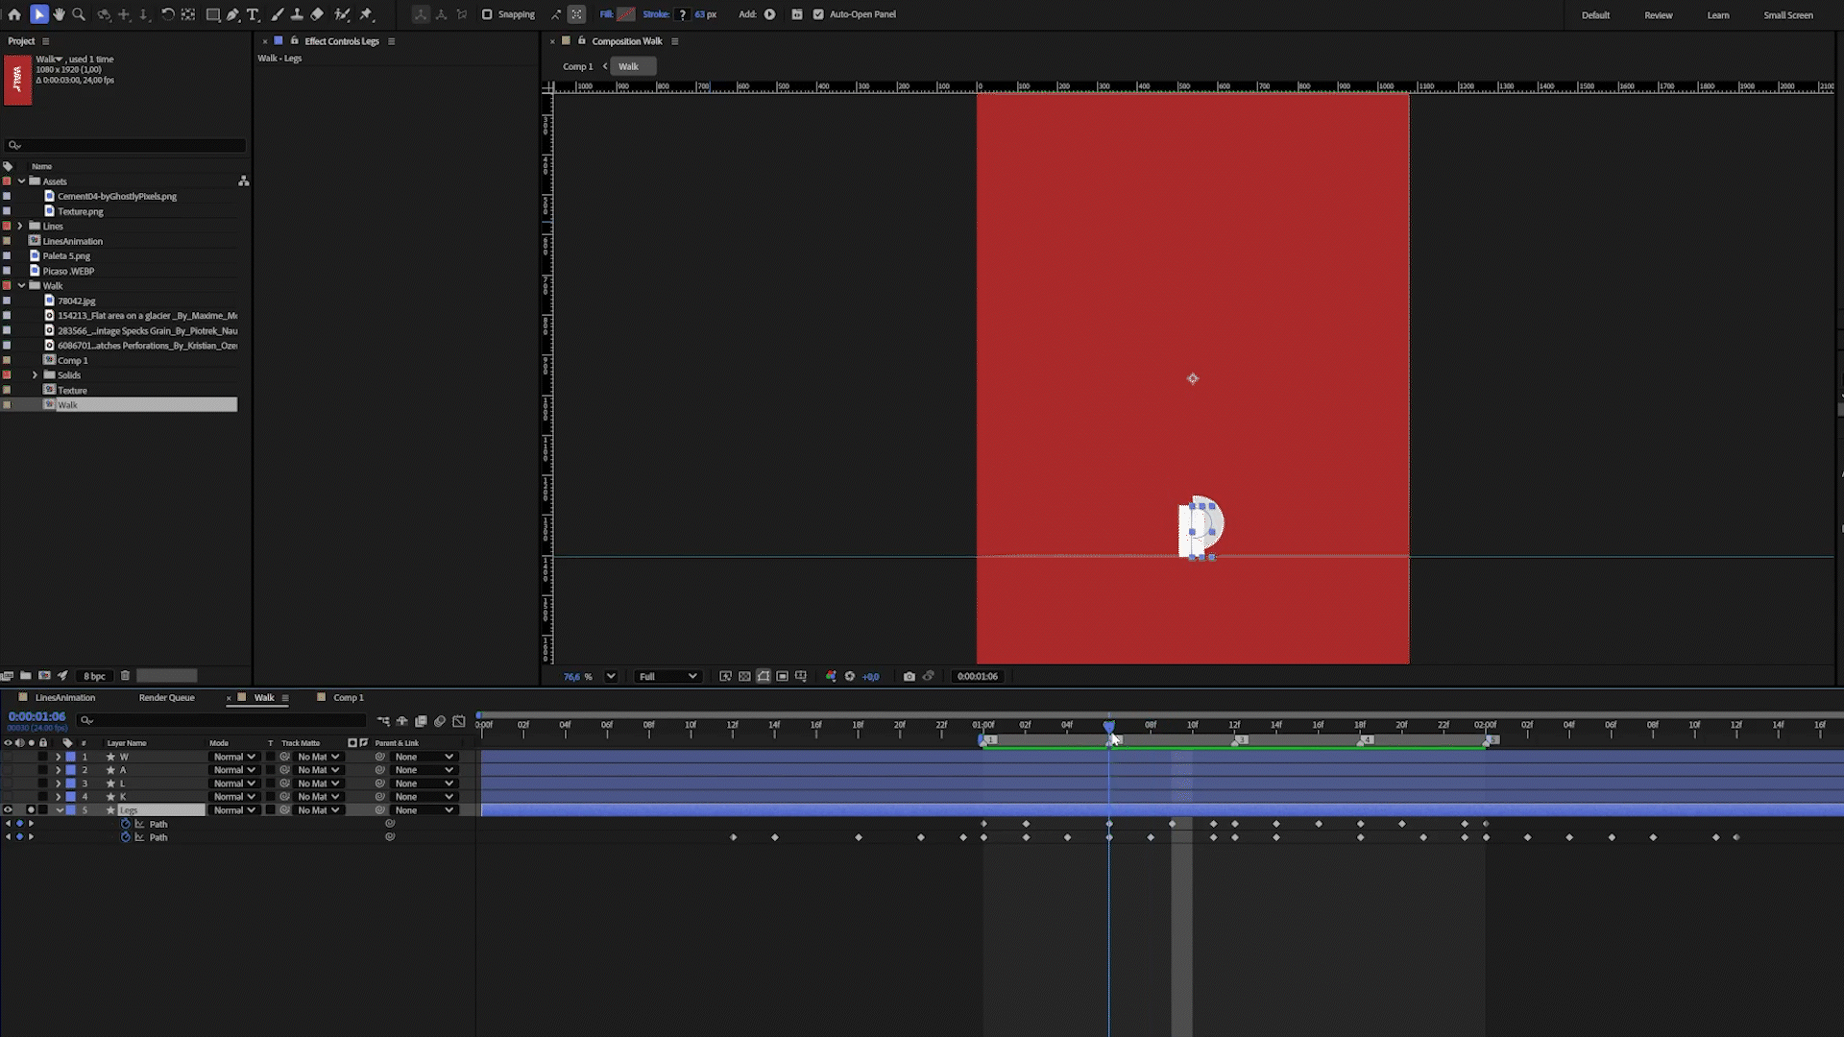Select the Hand tool
Image resolution: width=1844 pixels, height=1037 pixels.
59,14
